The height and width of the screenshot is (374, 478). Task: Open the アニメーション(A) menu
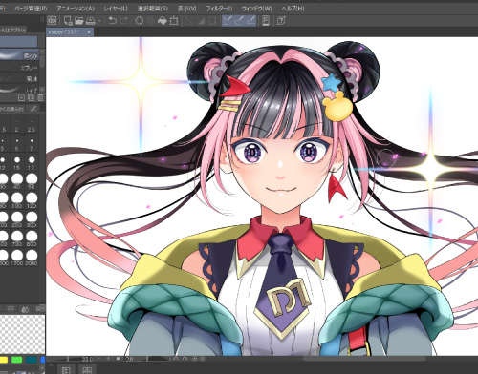pyautogui.click(x=76, y=9)
